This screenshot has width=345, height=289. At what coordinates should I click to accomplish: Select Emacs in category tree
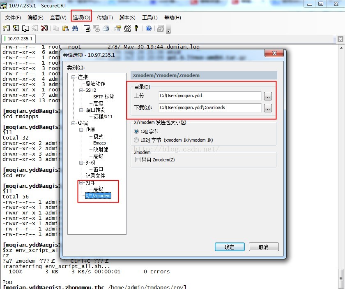tap(99, 143)
